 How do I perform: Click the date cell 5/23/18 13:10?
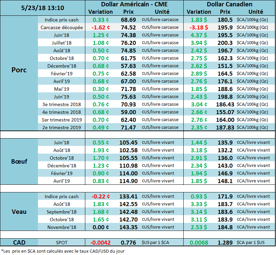coord(42,7)
